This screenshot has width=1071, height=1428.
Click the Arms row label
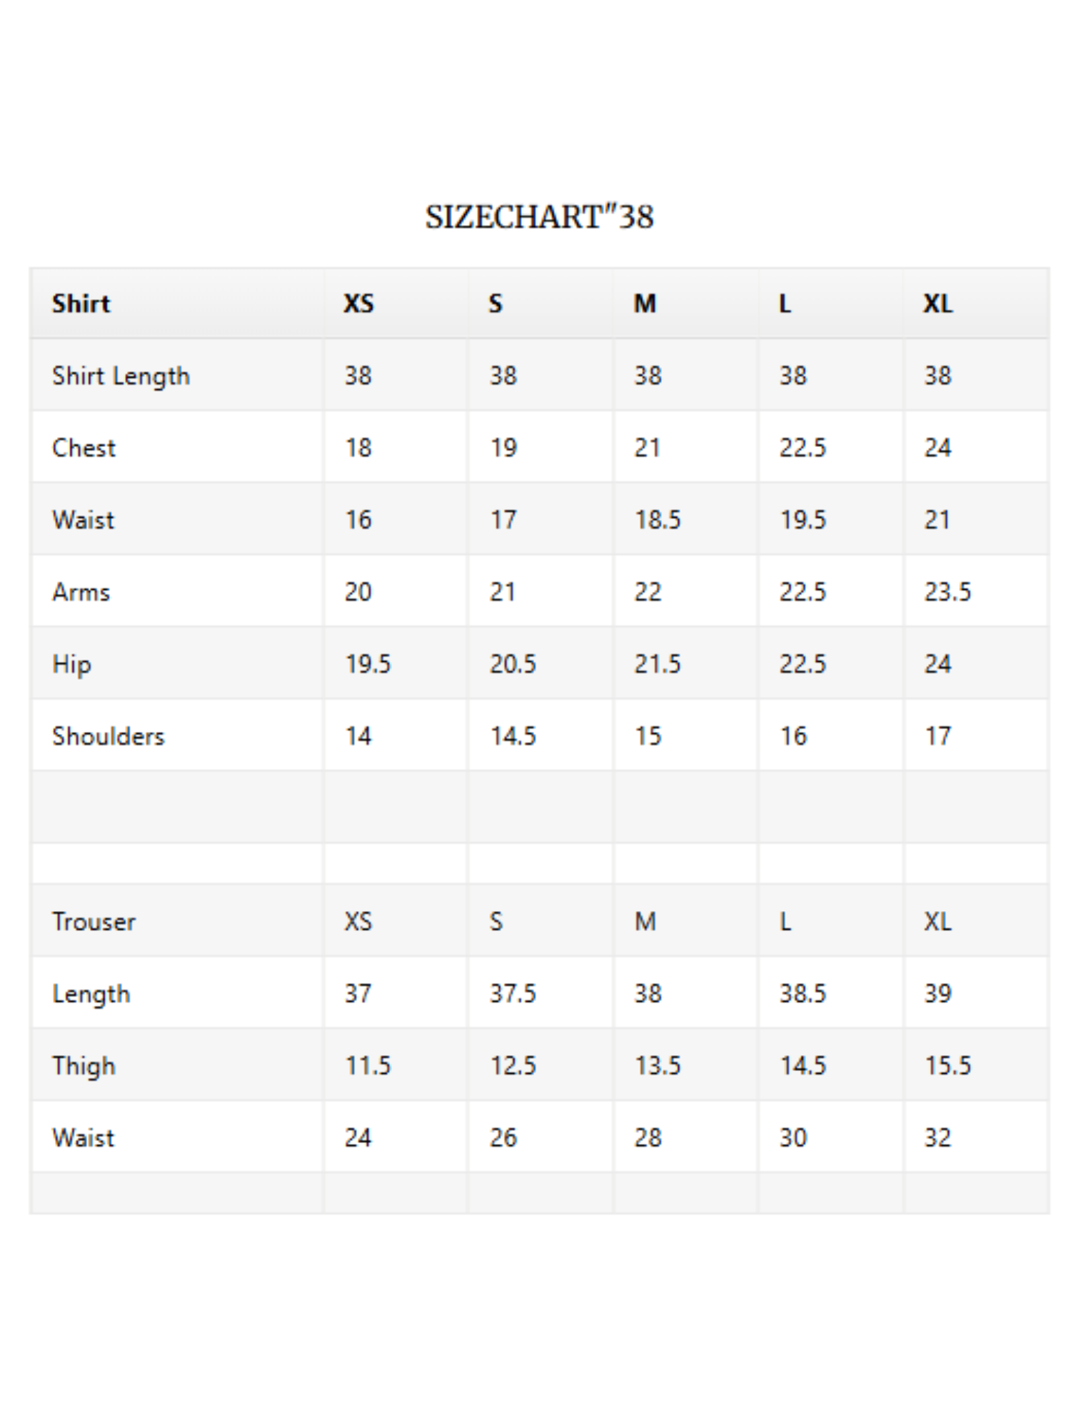81,592
